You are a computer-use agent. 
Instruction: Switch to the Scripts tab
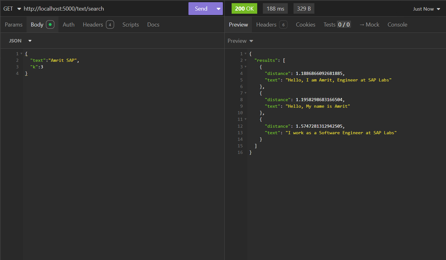pos(130,25)
